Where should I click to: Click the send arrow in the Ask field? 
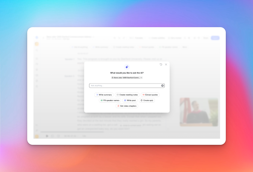click(162, 86)
